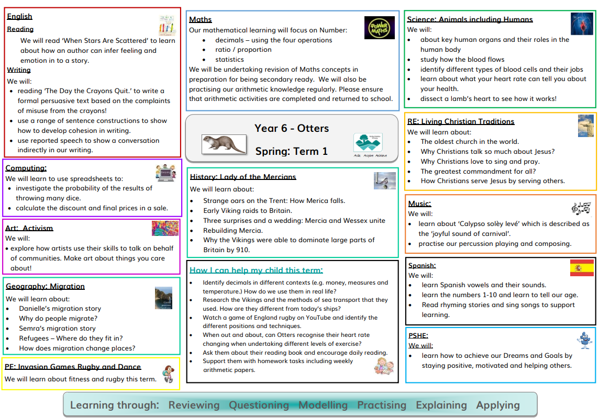Click 'Applying' in the bottom learning banner
The height and width of the screenshot is (418, 610).
[x=497, y=405]
